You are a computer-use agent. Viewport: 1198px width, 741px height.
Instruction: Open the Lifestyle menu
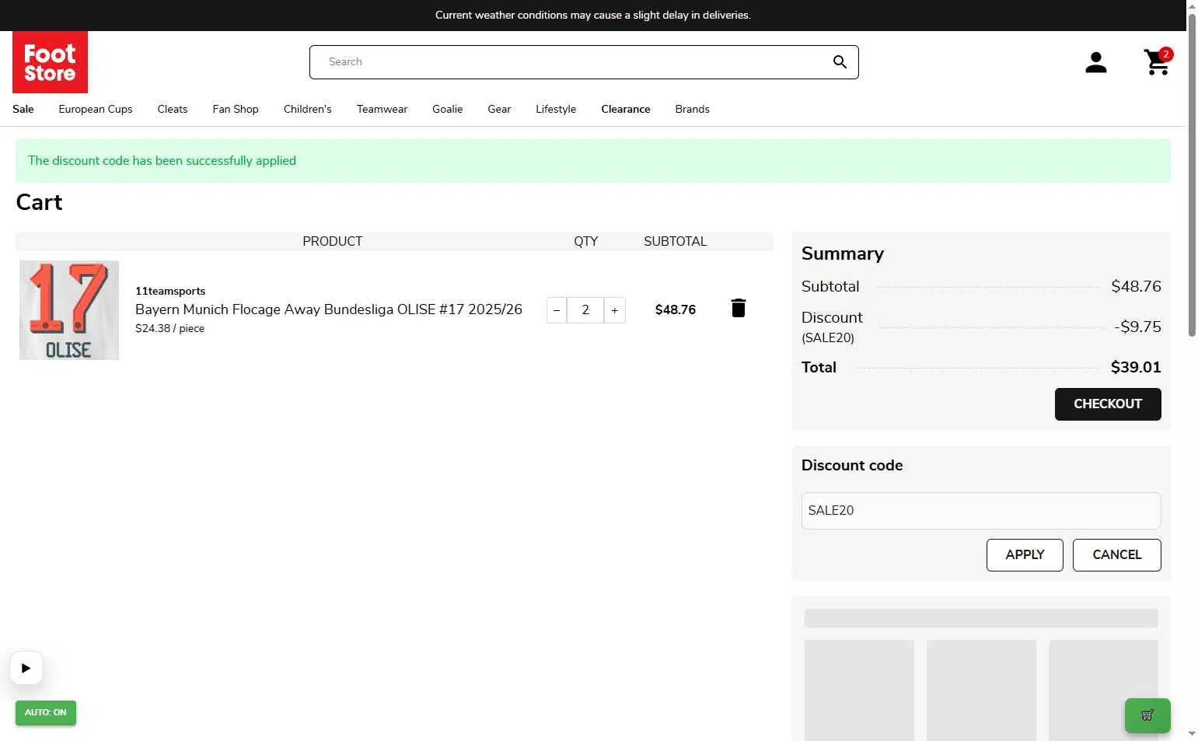(x=556, y=109)
